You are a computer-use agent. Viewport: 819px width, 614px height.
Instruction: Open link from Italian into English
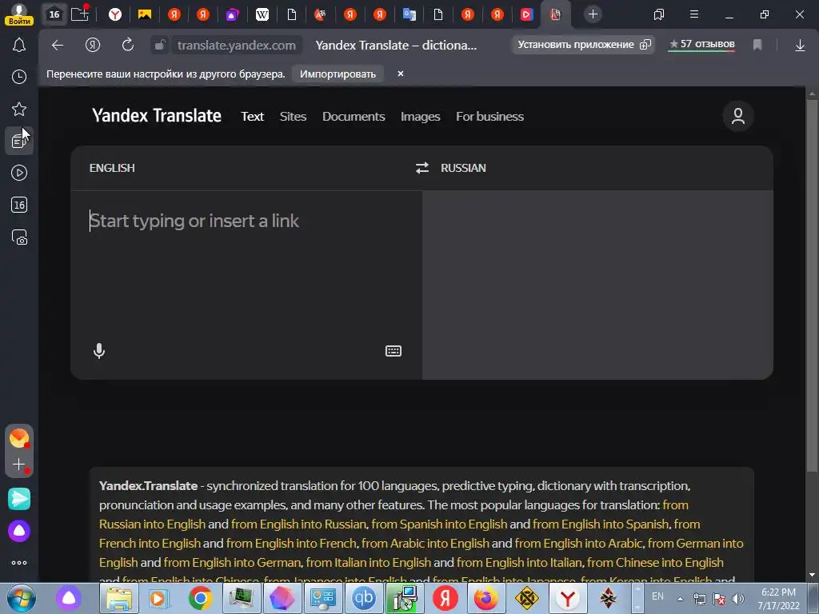pos(368,563)
